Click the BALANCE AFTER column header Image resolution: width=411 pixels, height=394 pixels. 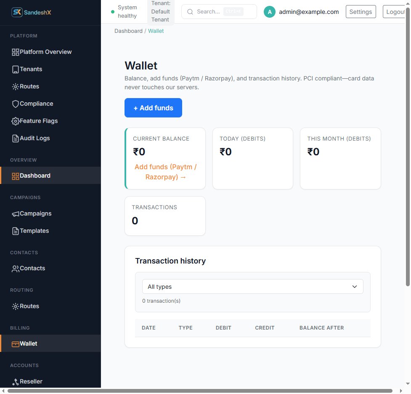[322, 328]
